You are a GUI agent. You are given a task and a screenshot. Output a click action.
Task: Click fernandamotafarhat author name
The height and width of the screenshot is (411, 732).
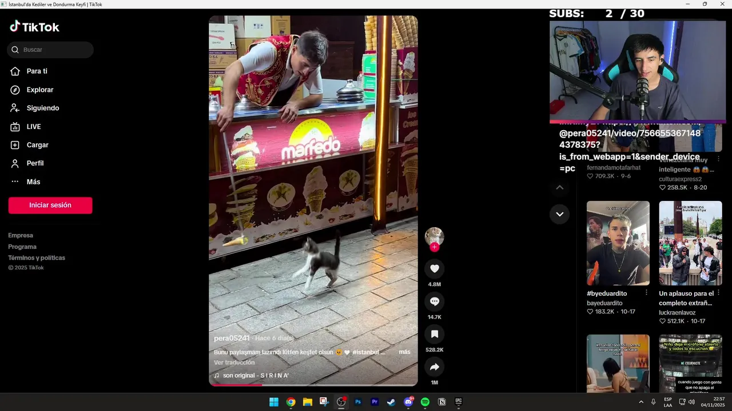point(614,168)
